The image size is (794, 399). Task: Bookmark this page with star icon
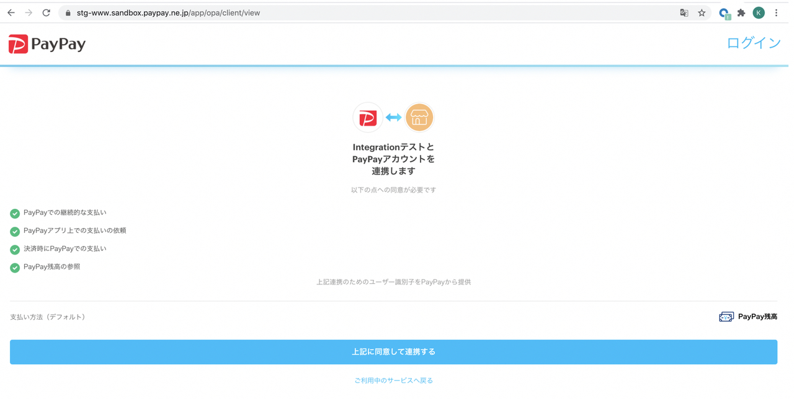point(702,13)
